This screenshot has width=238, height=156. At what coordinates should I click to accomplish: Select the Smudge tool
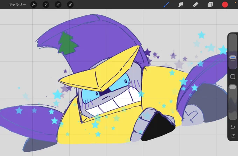point(181,5)
